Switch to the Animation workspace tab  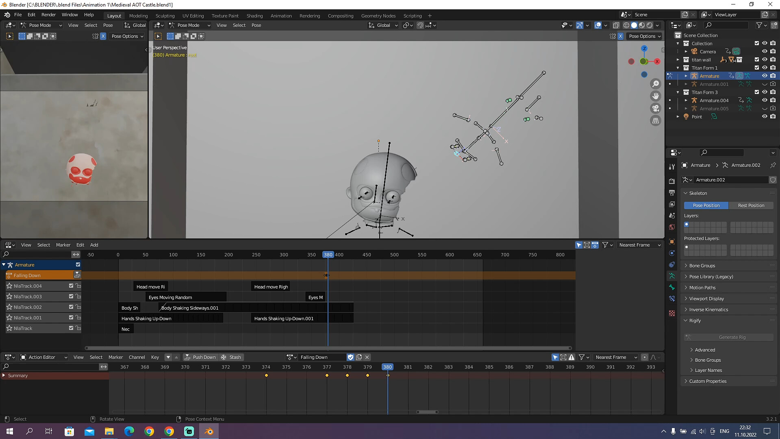(x=281, y=16)
